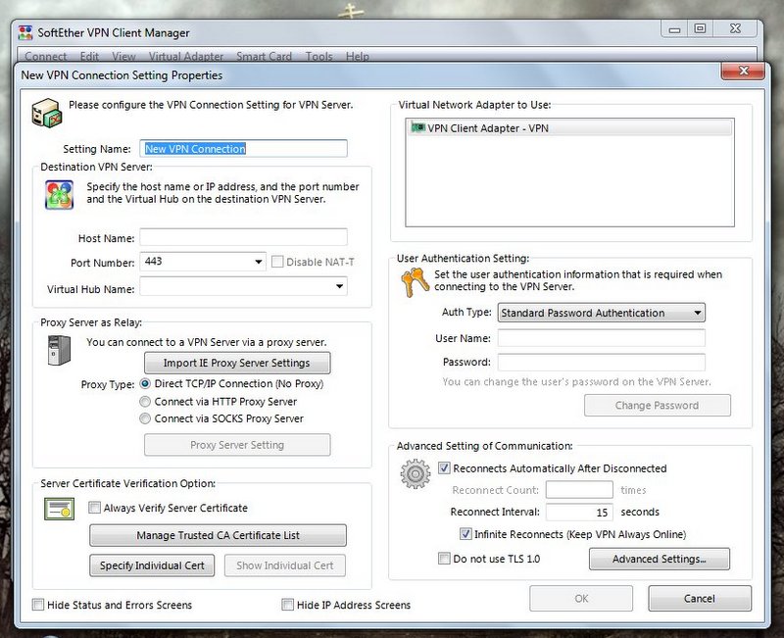Click the OK button
784x638 pixels.
581,599
